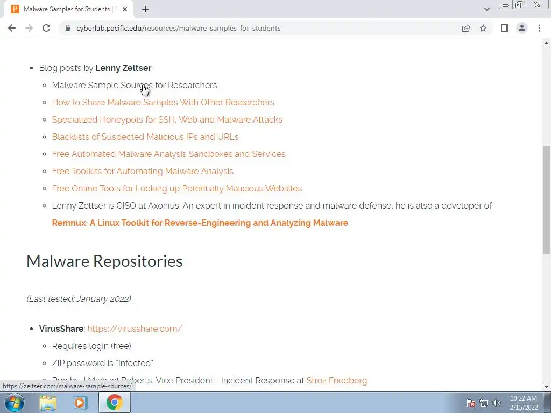Toggle the Chrome side panel
Image resolution: width=551 pixels, height=413 pixels.
pos(505,28)
